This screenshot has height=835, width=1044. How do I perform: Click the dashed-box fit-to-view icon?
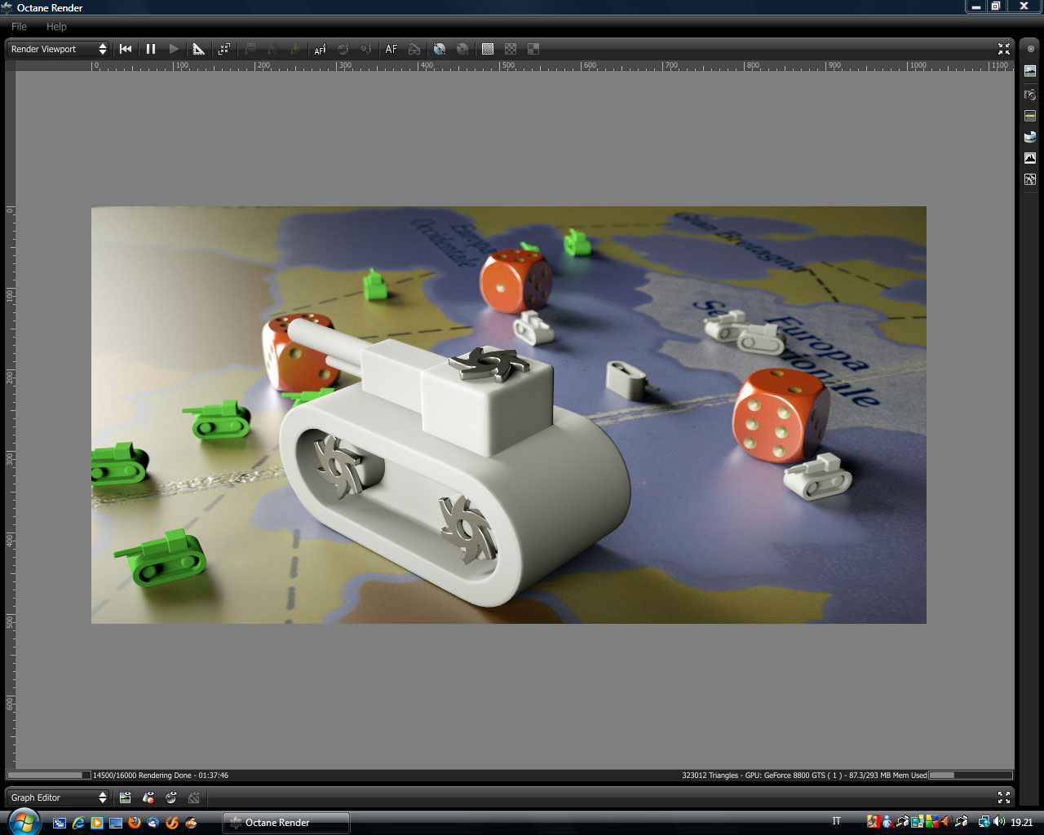(x=224, y=49)
